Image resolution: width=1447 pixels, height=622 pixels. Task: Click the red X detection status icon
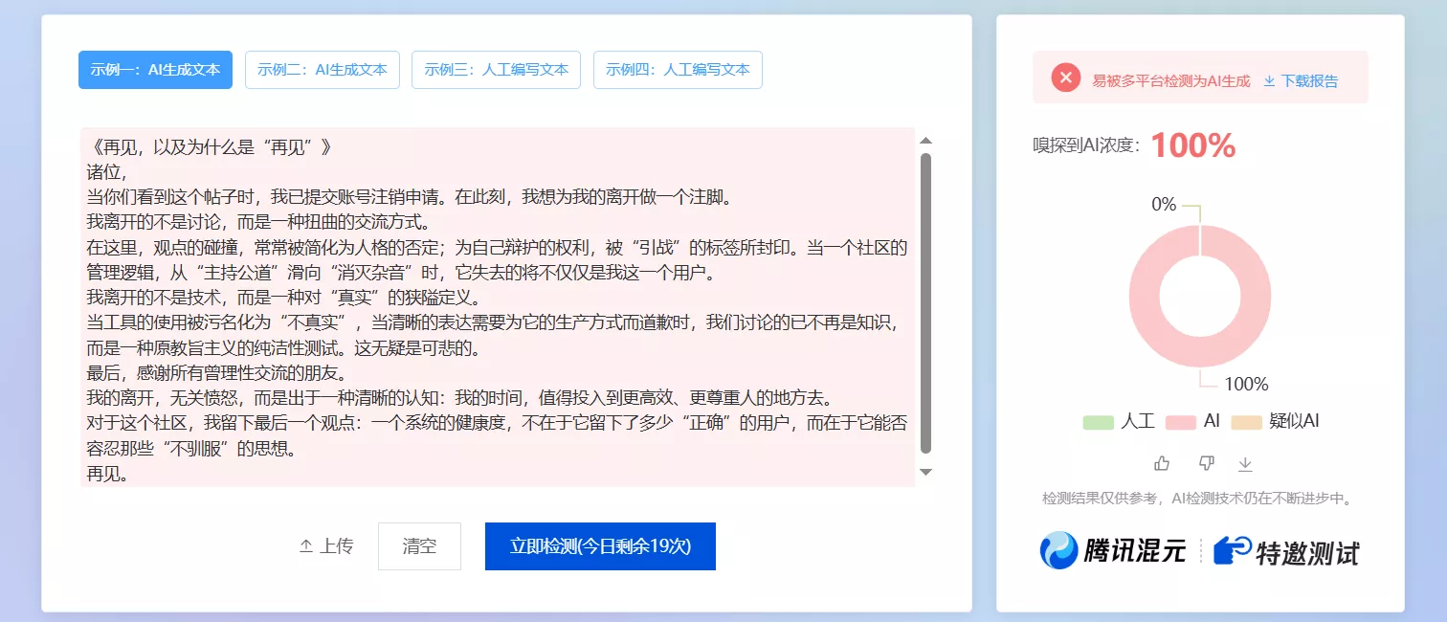tap(1065, 79)
